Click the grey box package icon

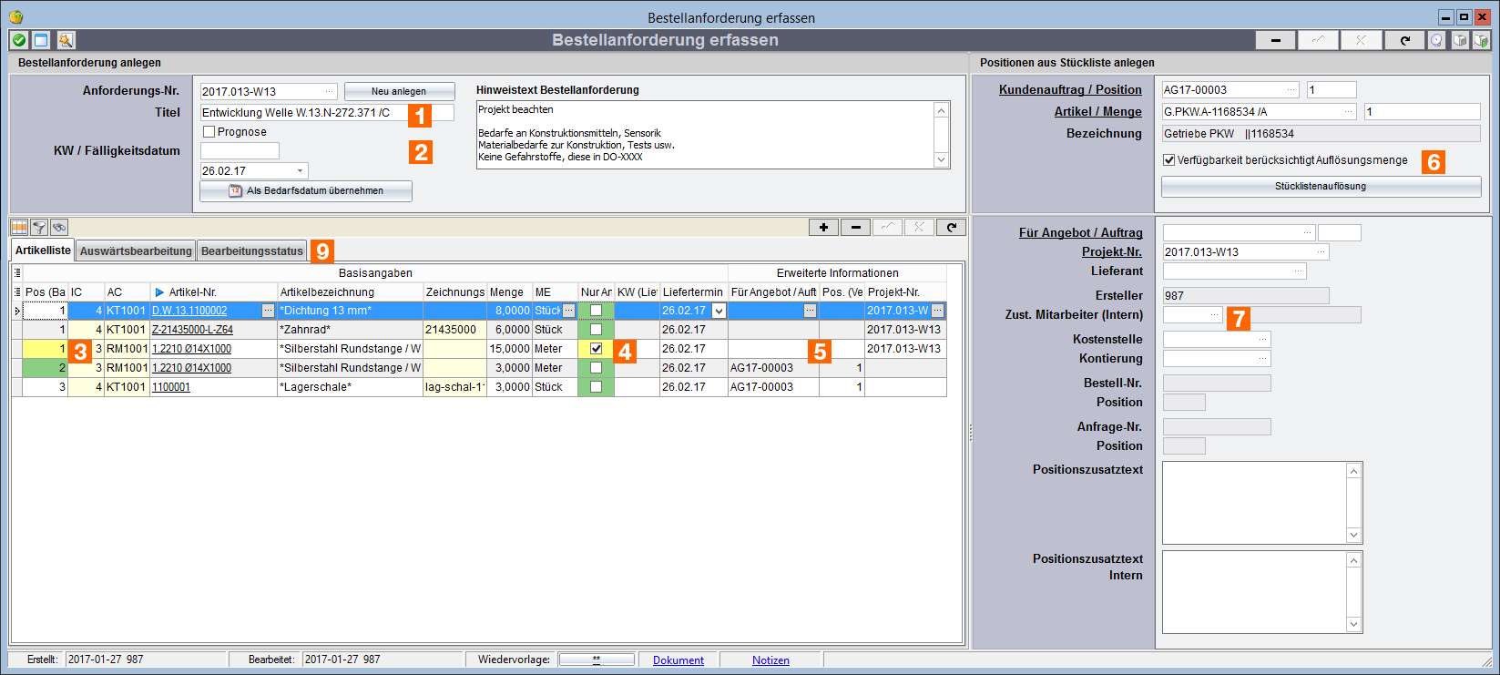pyautogui.click(x=1459, y=40)
